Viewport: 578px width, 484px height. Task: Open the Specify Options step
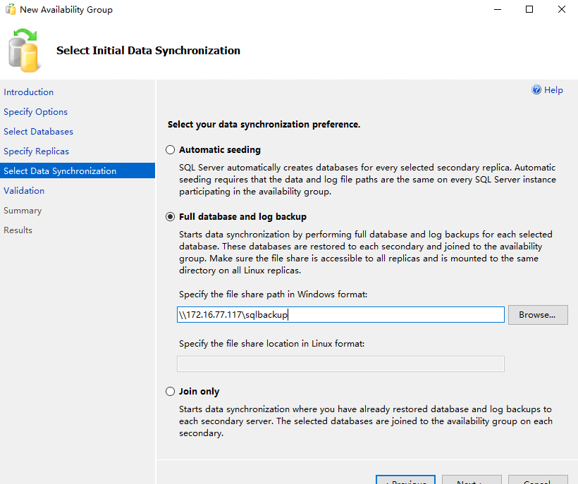[35, 111]
